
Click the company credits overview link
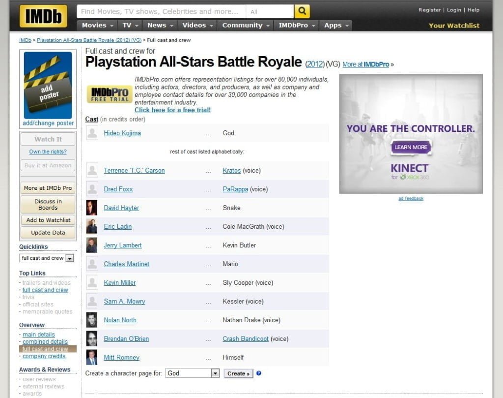coord(44,356)
